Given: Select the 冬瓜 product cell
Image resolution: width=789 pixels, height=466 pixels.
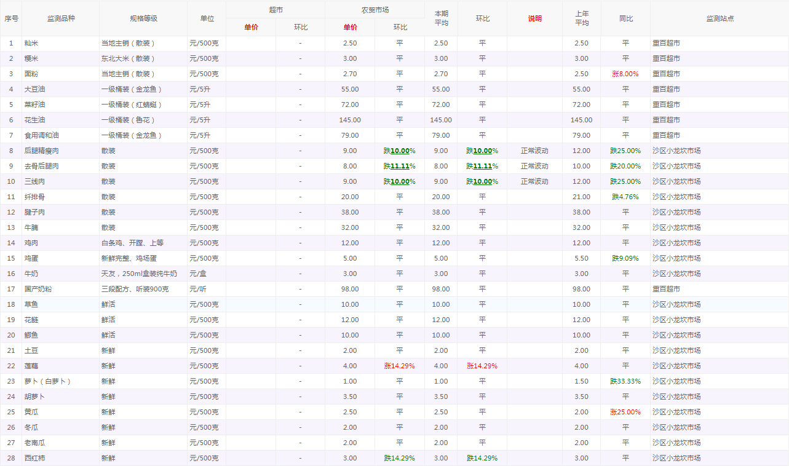Looking at the screenshot, I should click(x=60, y=427).
